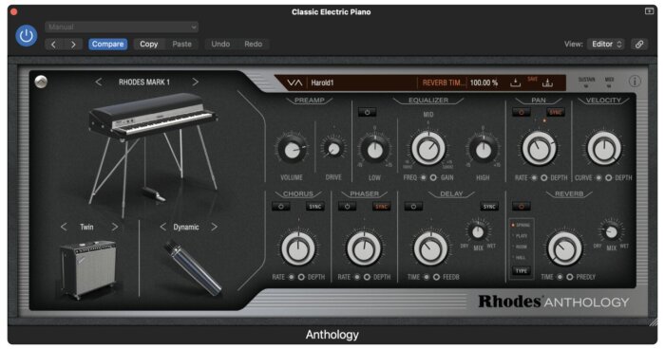Go to previous preset with left arrow
Image resolution: width=665 pixels, height=349 pixels.
[x=53, y=45]
